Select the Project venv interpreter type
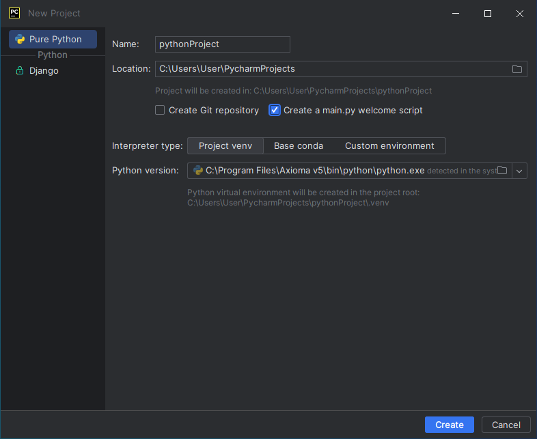537x439 pixels. [x=225, y=145]
